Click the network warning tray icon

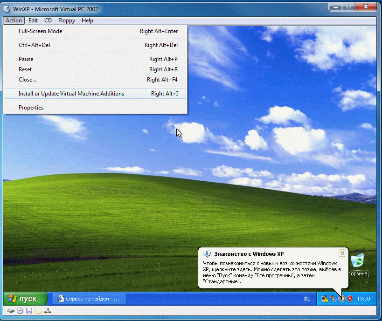[325, 299]
